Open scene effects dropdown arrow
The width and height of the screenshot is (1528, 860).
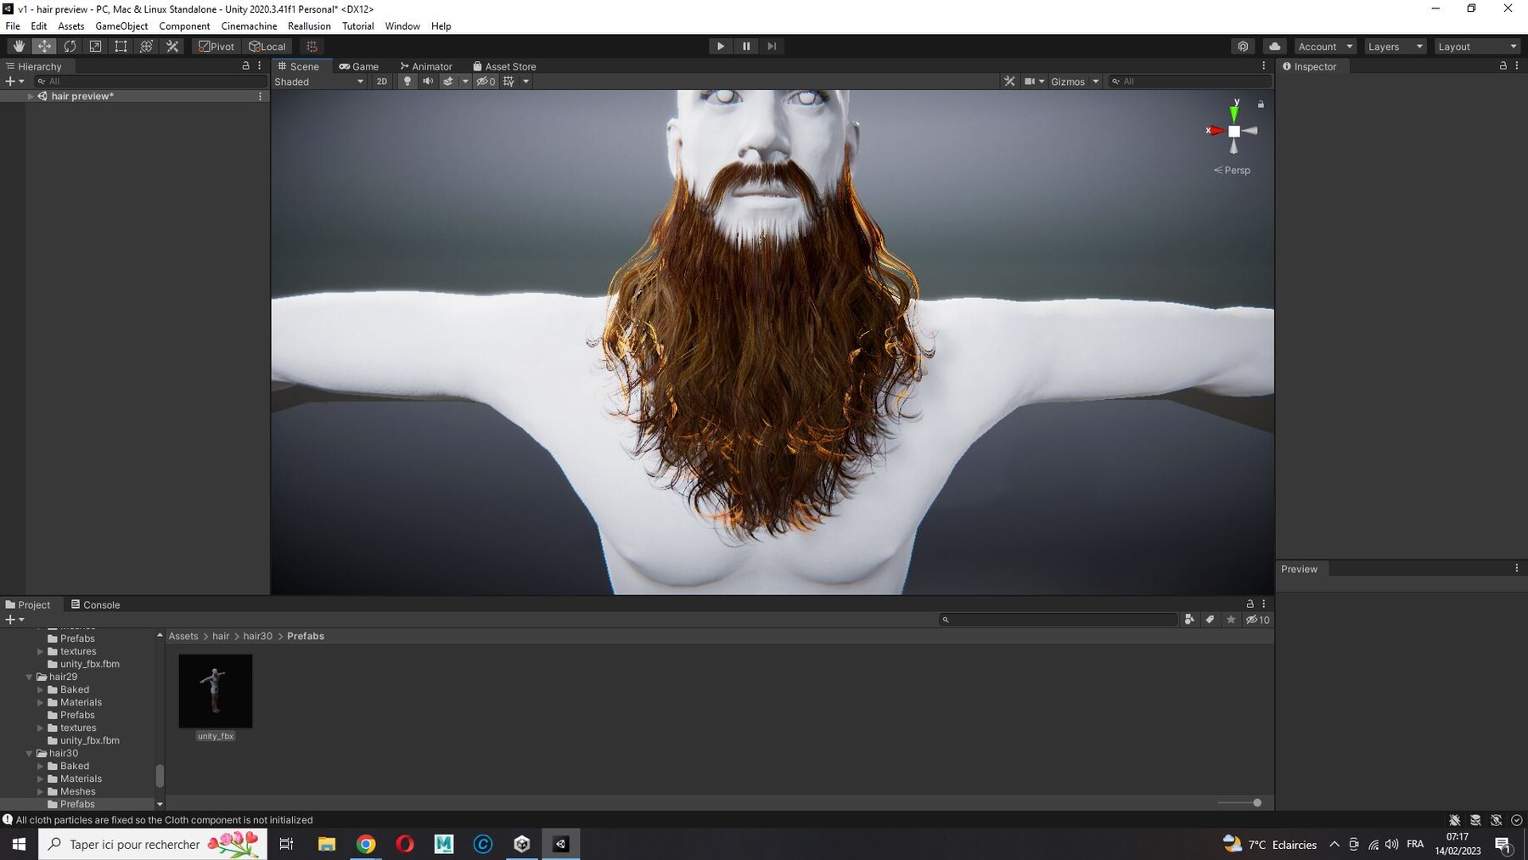click(x=465, y=82)
